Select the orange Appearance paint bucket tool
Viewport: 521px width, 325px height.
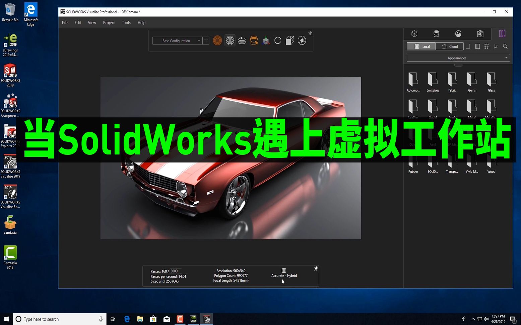point(254,41)
